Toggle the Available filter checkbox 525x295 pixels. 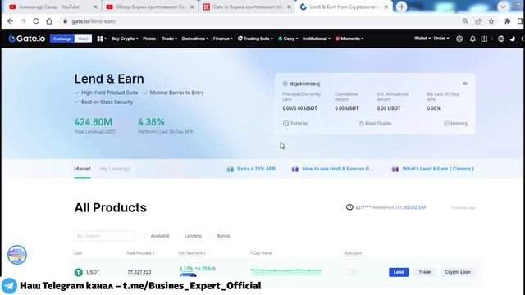(145, 236)
